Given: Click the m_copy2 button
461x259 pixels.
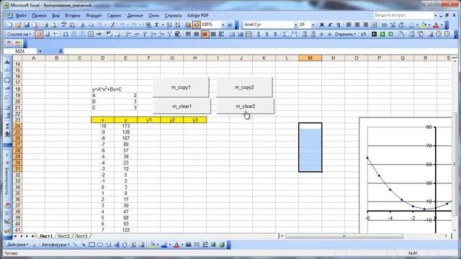Looking at the screenshot, I should [244, 87].
